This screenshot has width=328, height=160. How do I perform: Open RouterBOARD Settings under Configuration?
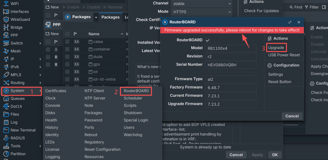pyautogui.click(x=275, y=74)
